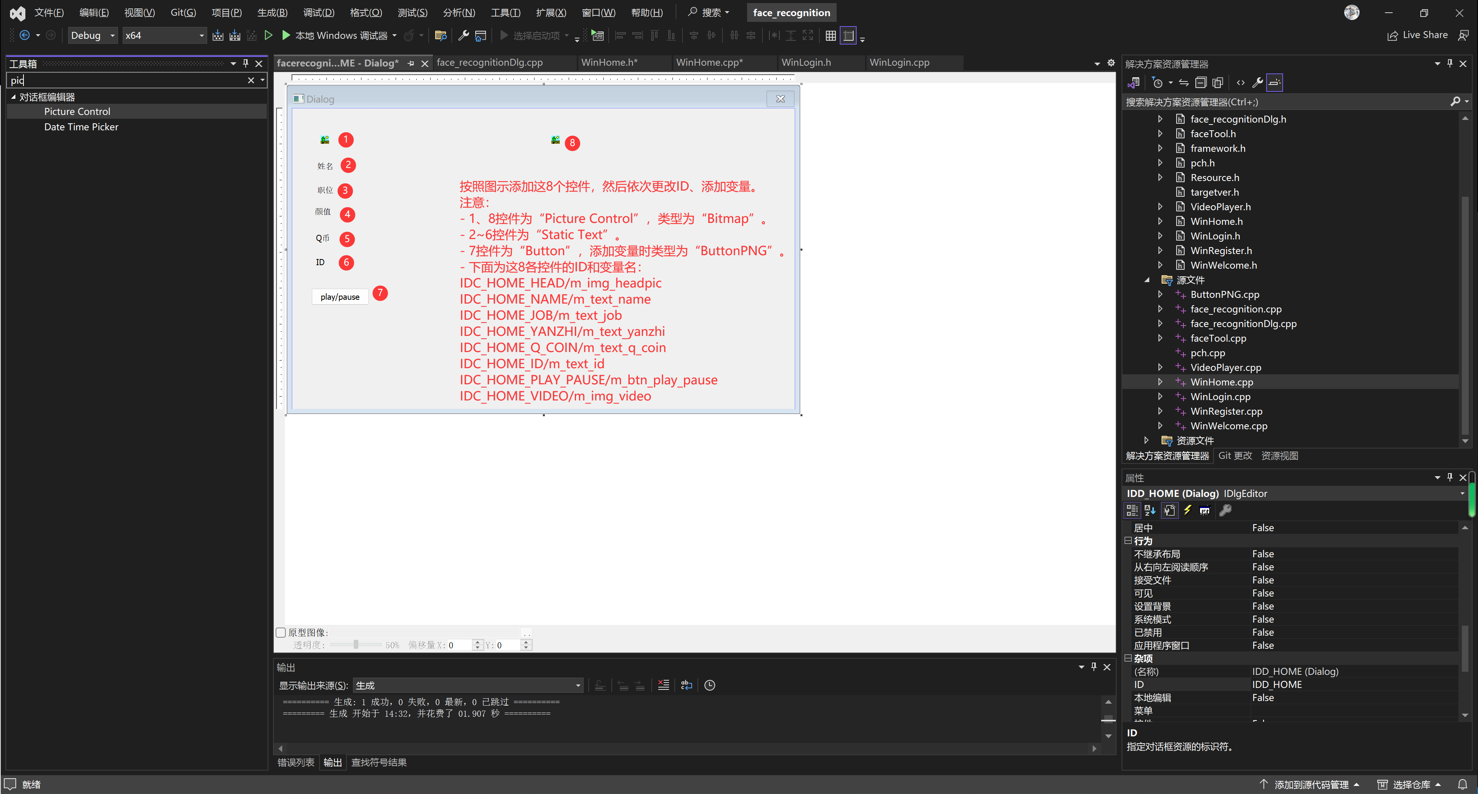Open the Debug configuration dropdown
This screenshot has height=794, width=1478.
(x=93, y=36)
